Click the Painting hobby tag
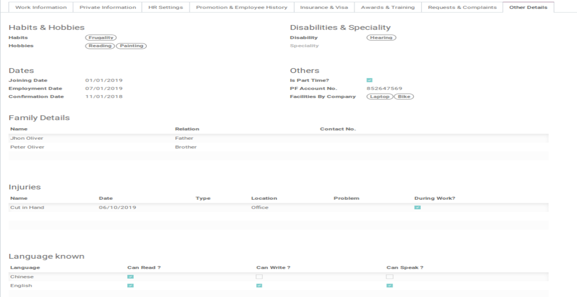This screenshot has width=577, height=297. point(131,46)
